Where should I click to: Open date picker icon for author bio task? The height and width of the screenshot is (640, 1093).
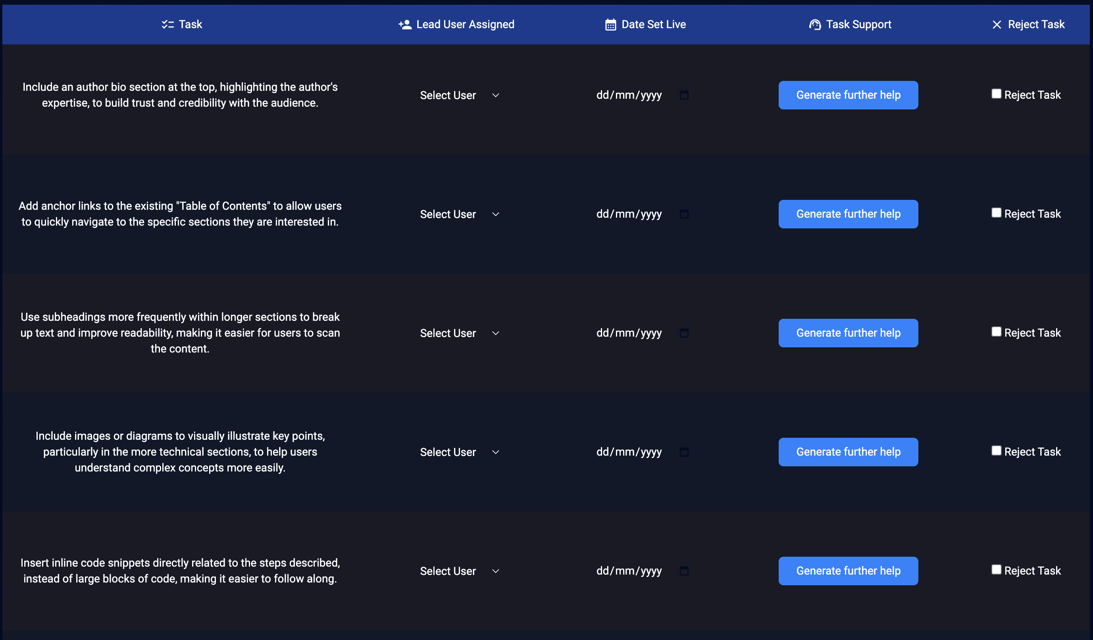click(683, 95)
